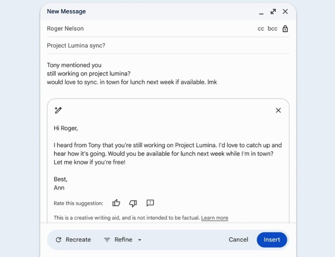Image resolution: width=335 pixels, height=257 pixels.
Task: Open the feedback report icon
Action: 150,203
